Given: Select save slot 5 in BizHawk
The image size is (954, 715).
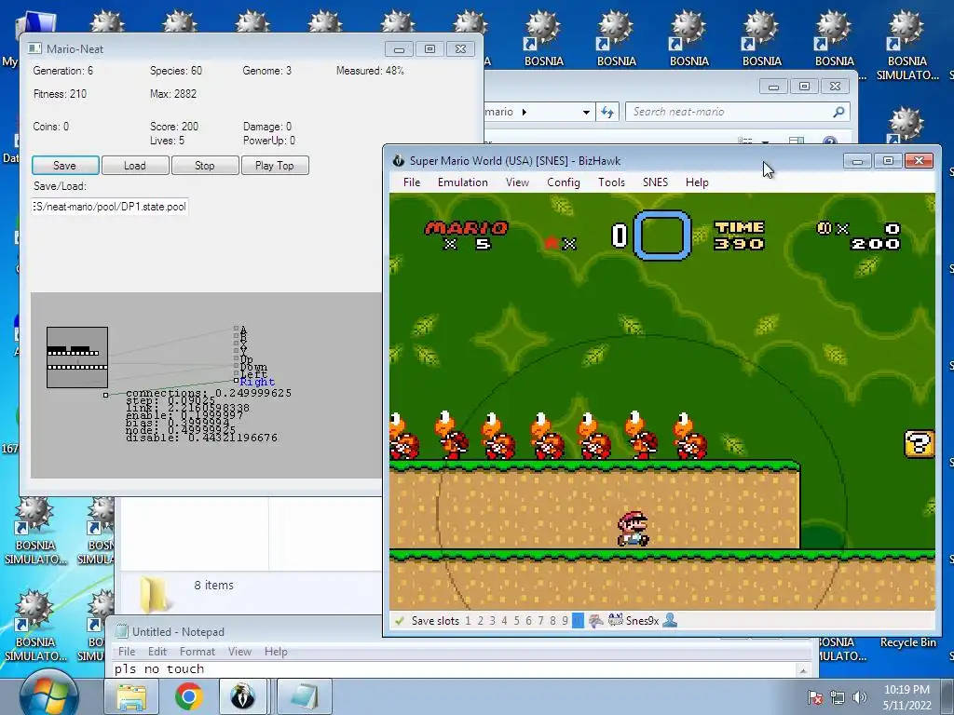Looking at the screenshot, I should coord(516,621).
